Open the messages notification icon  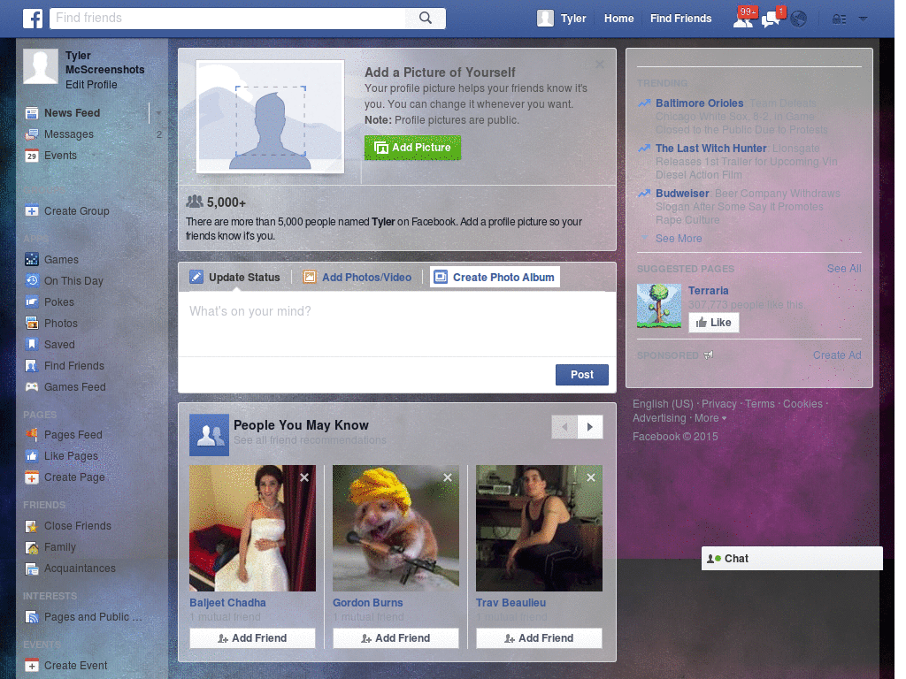(x=772, y=18)
